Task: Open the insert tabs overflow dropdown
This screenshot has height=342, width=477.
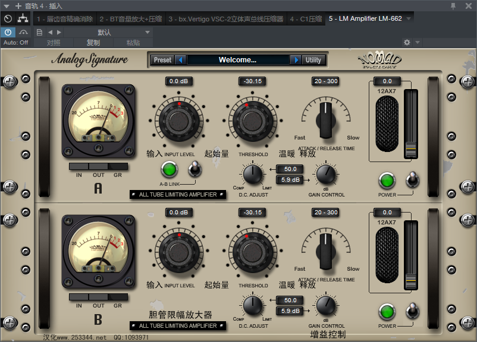Action: [x=409, y=18]
